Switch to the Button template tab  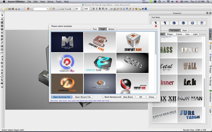pos(111,29)
